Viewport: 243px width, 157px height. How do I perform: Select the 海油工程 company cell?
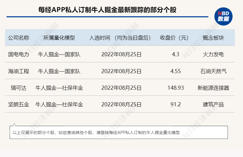19,71
